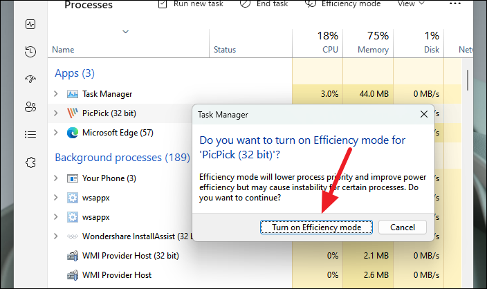Click the second wsappx gear icon

[73, 217]
